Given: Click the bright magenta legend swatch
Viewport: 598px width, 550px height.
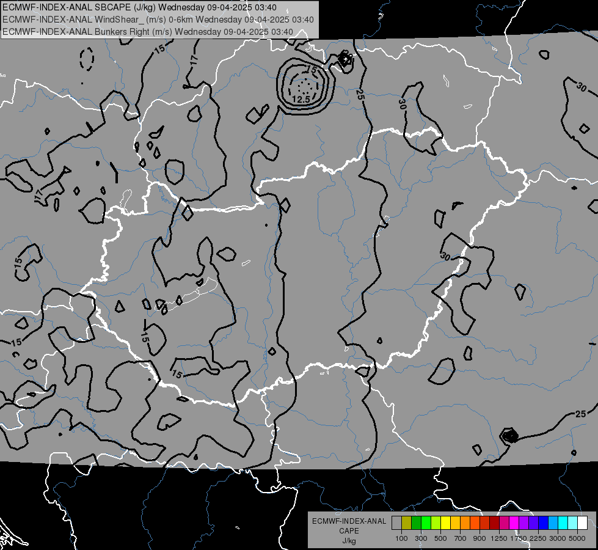Looking at the screenshot, I should [x=514, y=522].
